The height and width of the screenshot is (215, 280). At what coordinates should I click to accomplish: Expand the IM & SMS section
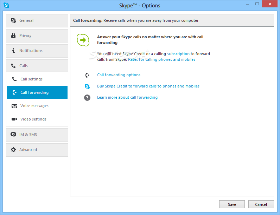coord(37,135)
